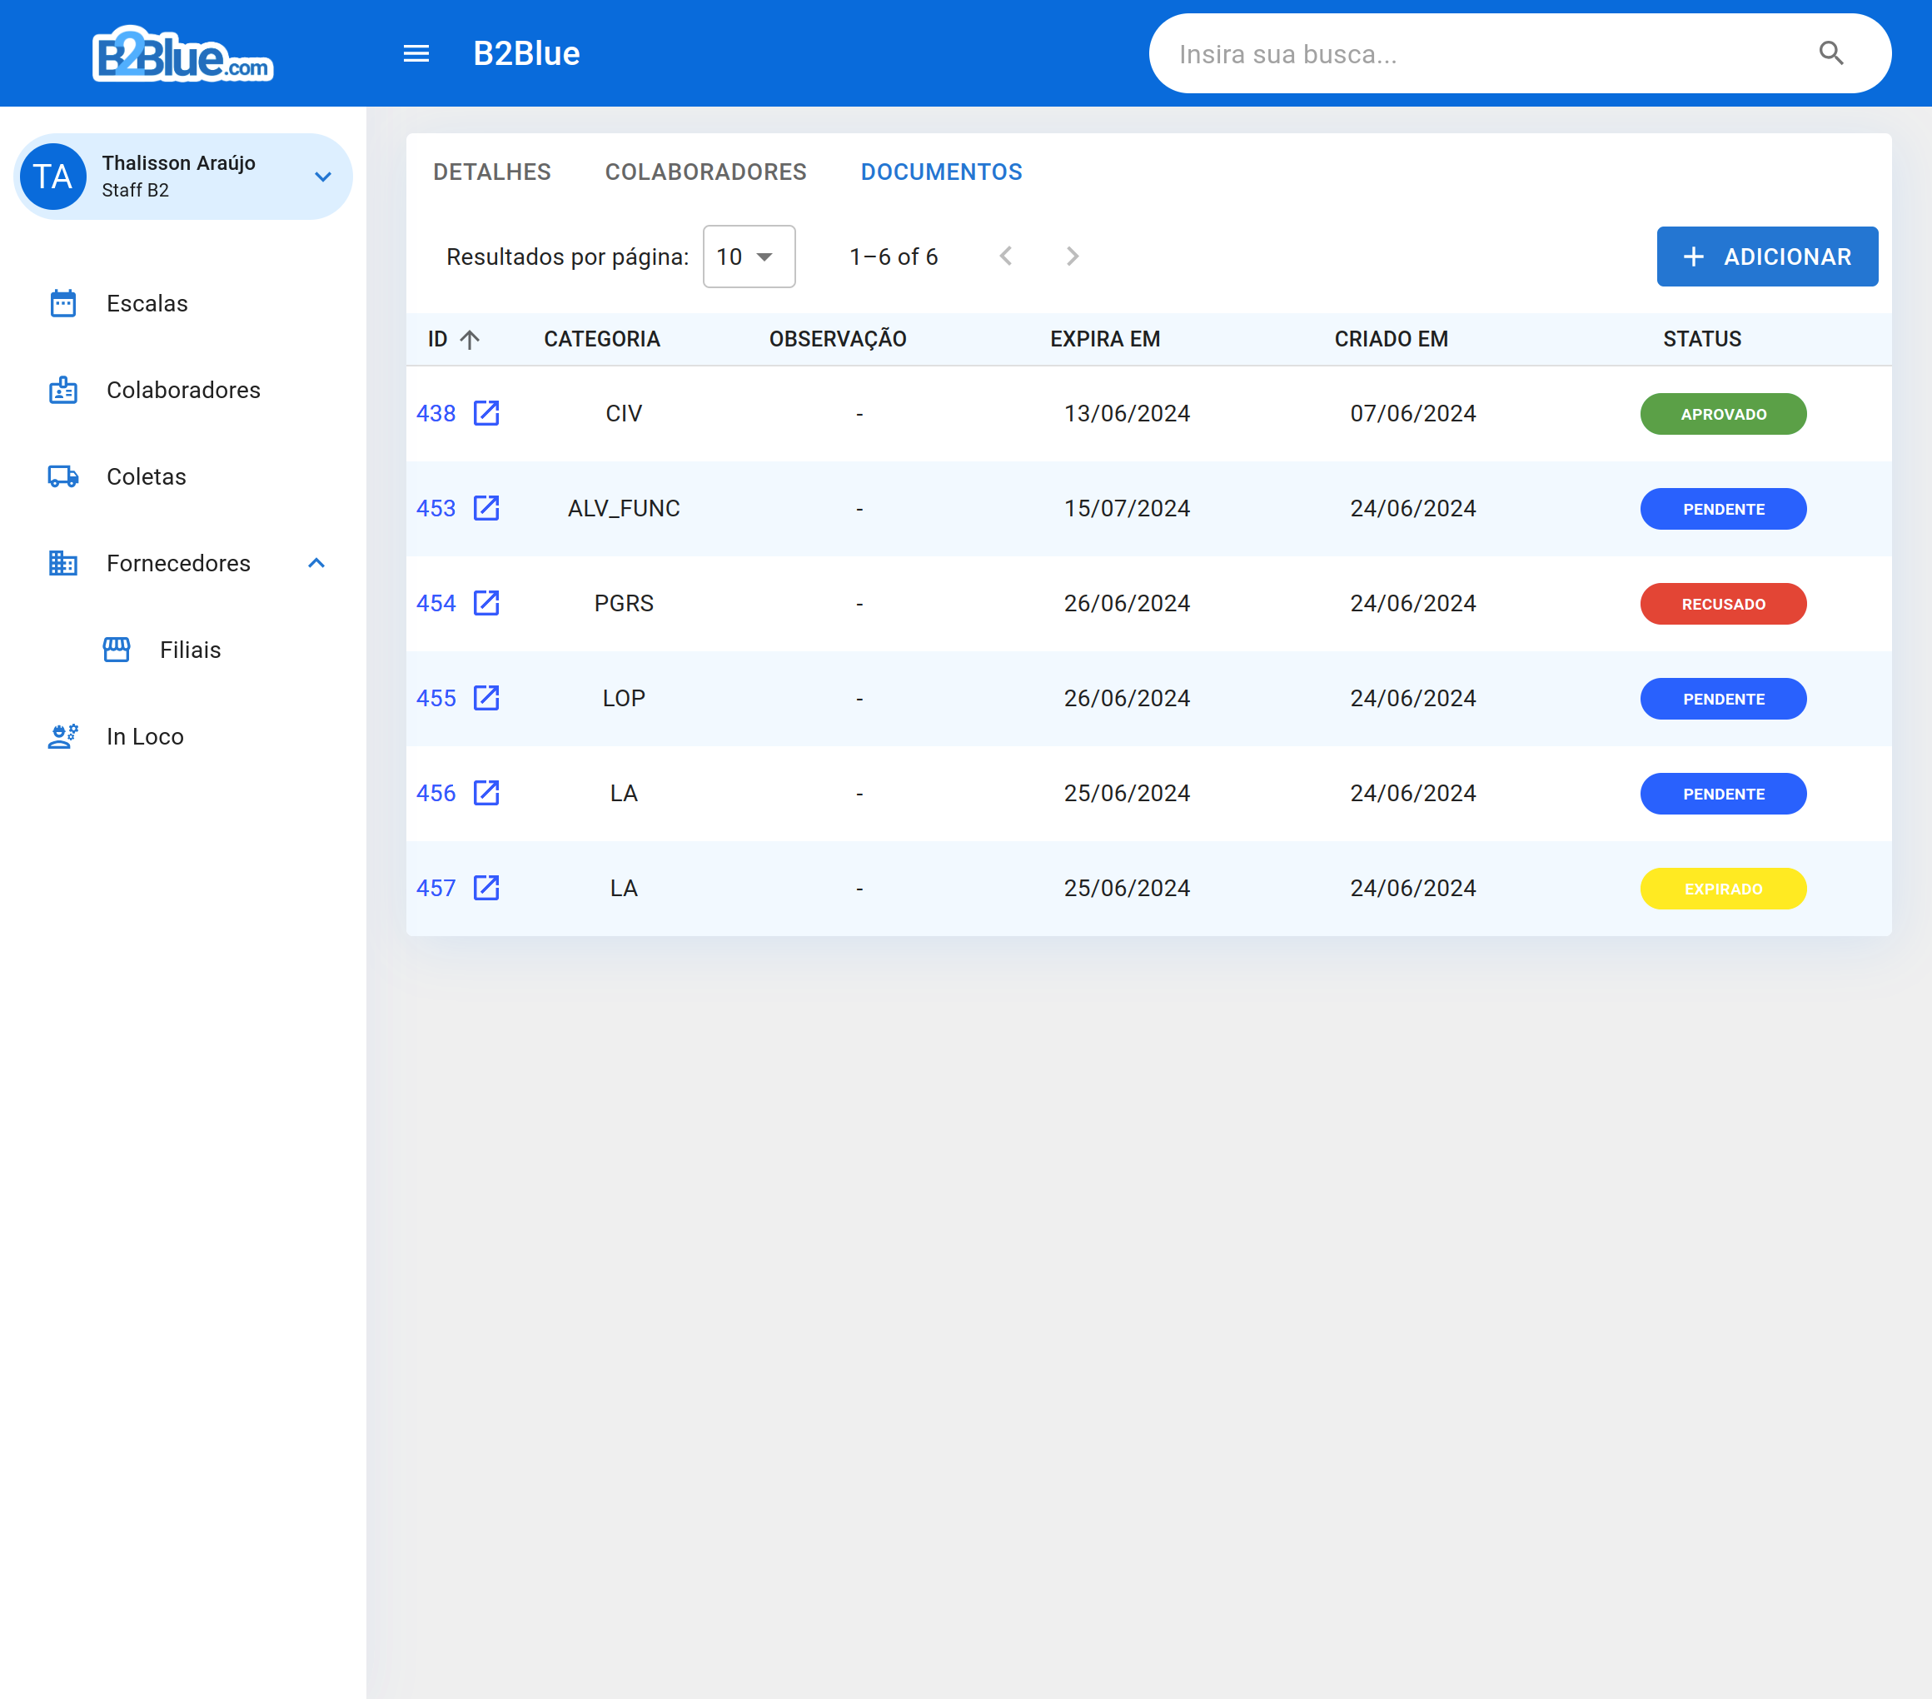
Task: Click the search magnifier icon
Action: (x=1831, y=54)
